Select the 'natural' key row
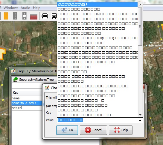 27,108
